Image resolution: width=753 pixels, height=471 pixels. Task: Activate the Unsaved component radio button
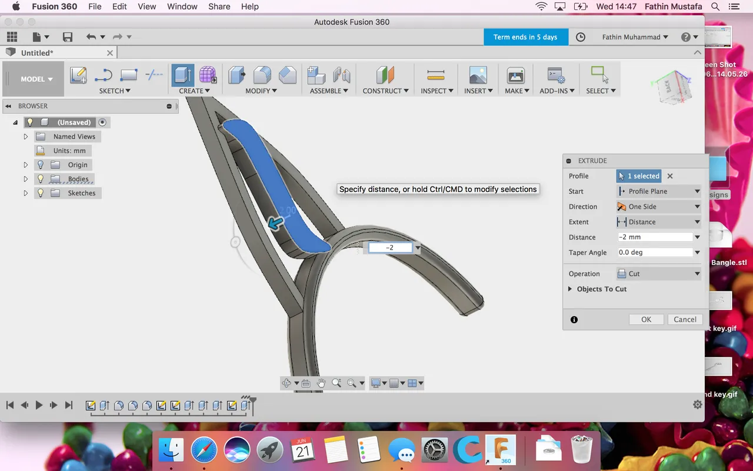tap(102, 122)
